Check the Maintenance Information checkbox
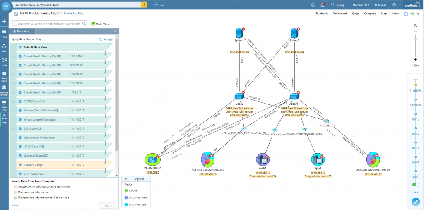 coord(16,192)
